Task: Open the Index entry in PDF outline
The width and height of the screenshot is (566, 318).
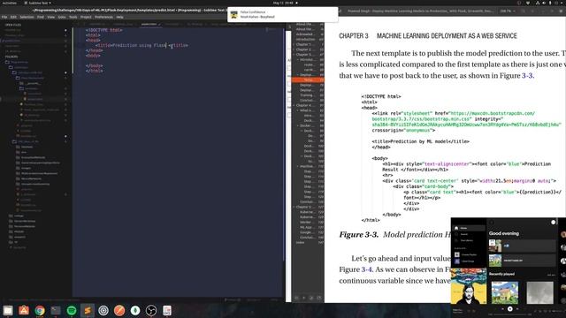Action: (x=301, y=243)
